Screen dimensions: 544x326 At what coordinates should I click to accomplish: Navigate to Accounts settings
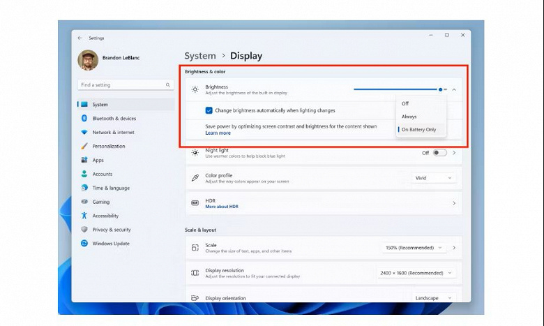point(126,174)
